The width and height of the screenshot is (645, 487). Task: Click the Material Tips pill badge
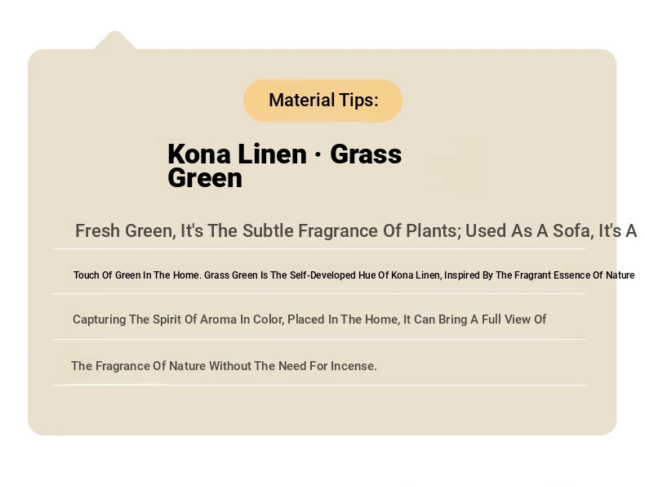pos(323,101)
